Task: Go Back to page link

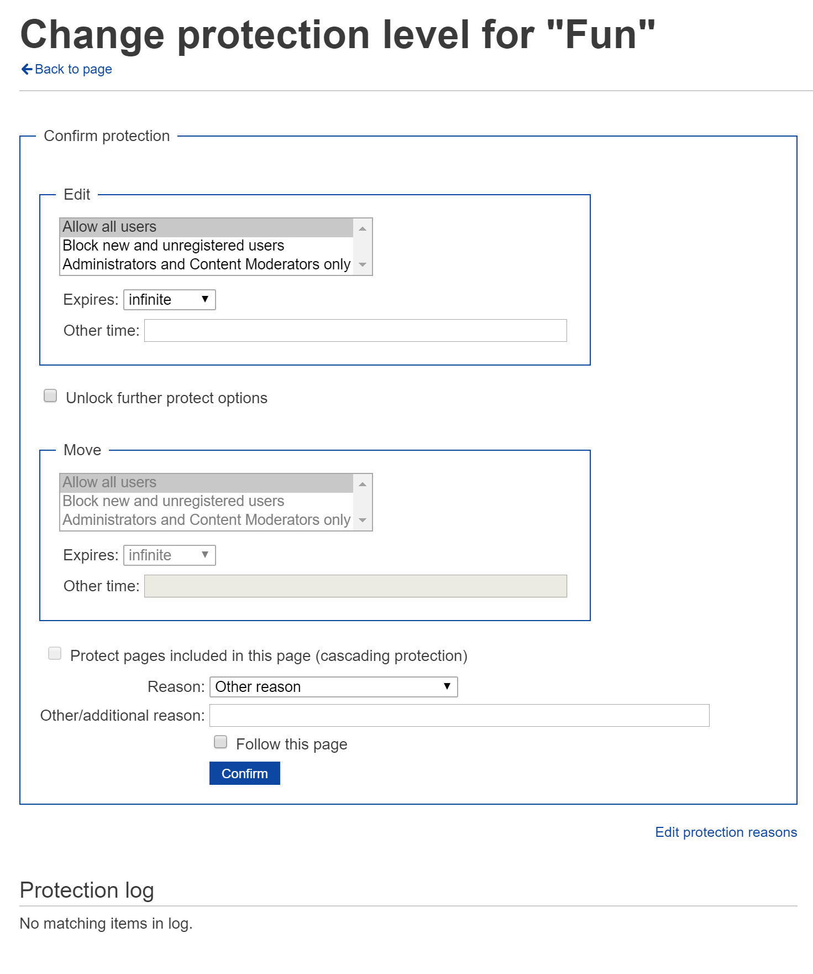Action: click(73, 69)
